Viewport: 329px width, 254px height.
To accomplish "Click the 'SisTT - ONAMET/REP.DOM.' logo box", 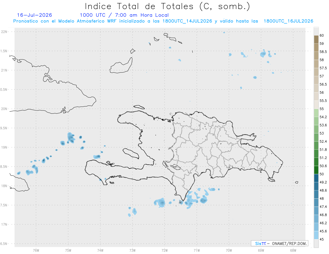I will pyautogui.click(x=279, y=243).
